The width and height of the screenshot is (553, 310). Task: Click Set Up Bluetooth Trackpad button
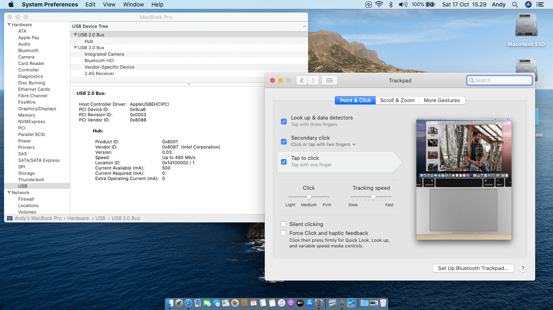click(473, 268)
